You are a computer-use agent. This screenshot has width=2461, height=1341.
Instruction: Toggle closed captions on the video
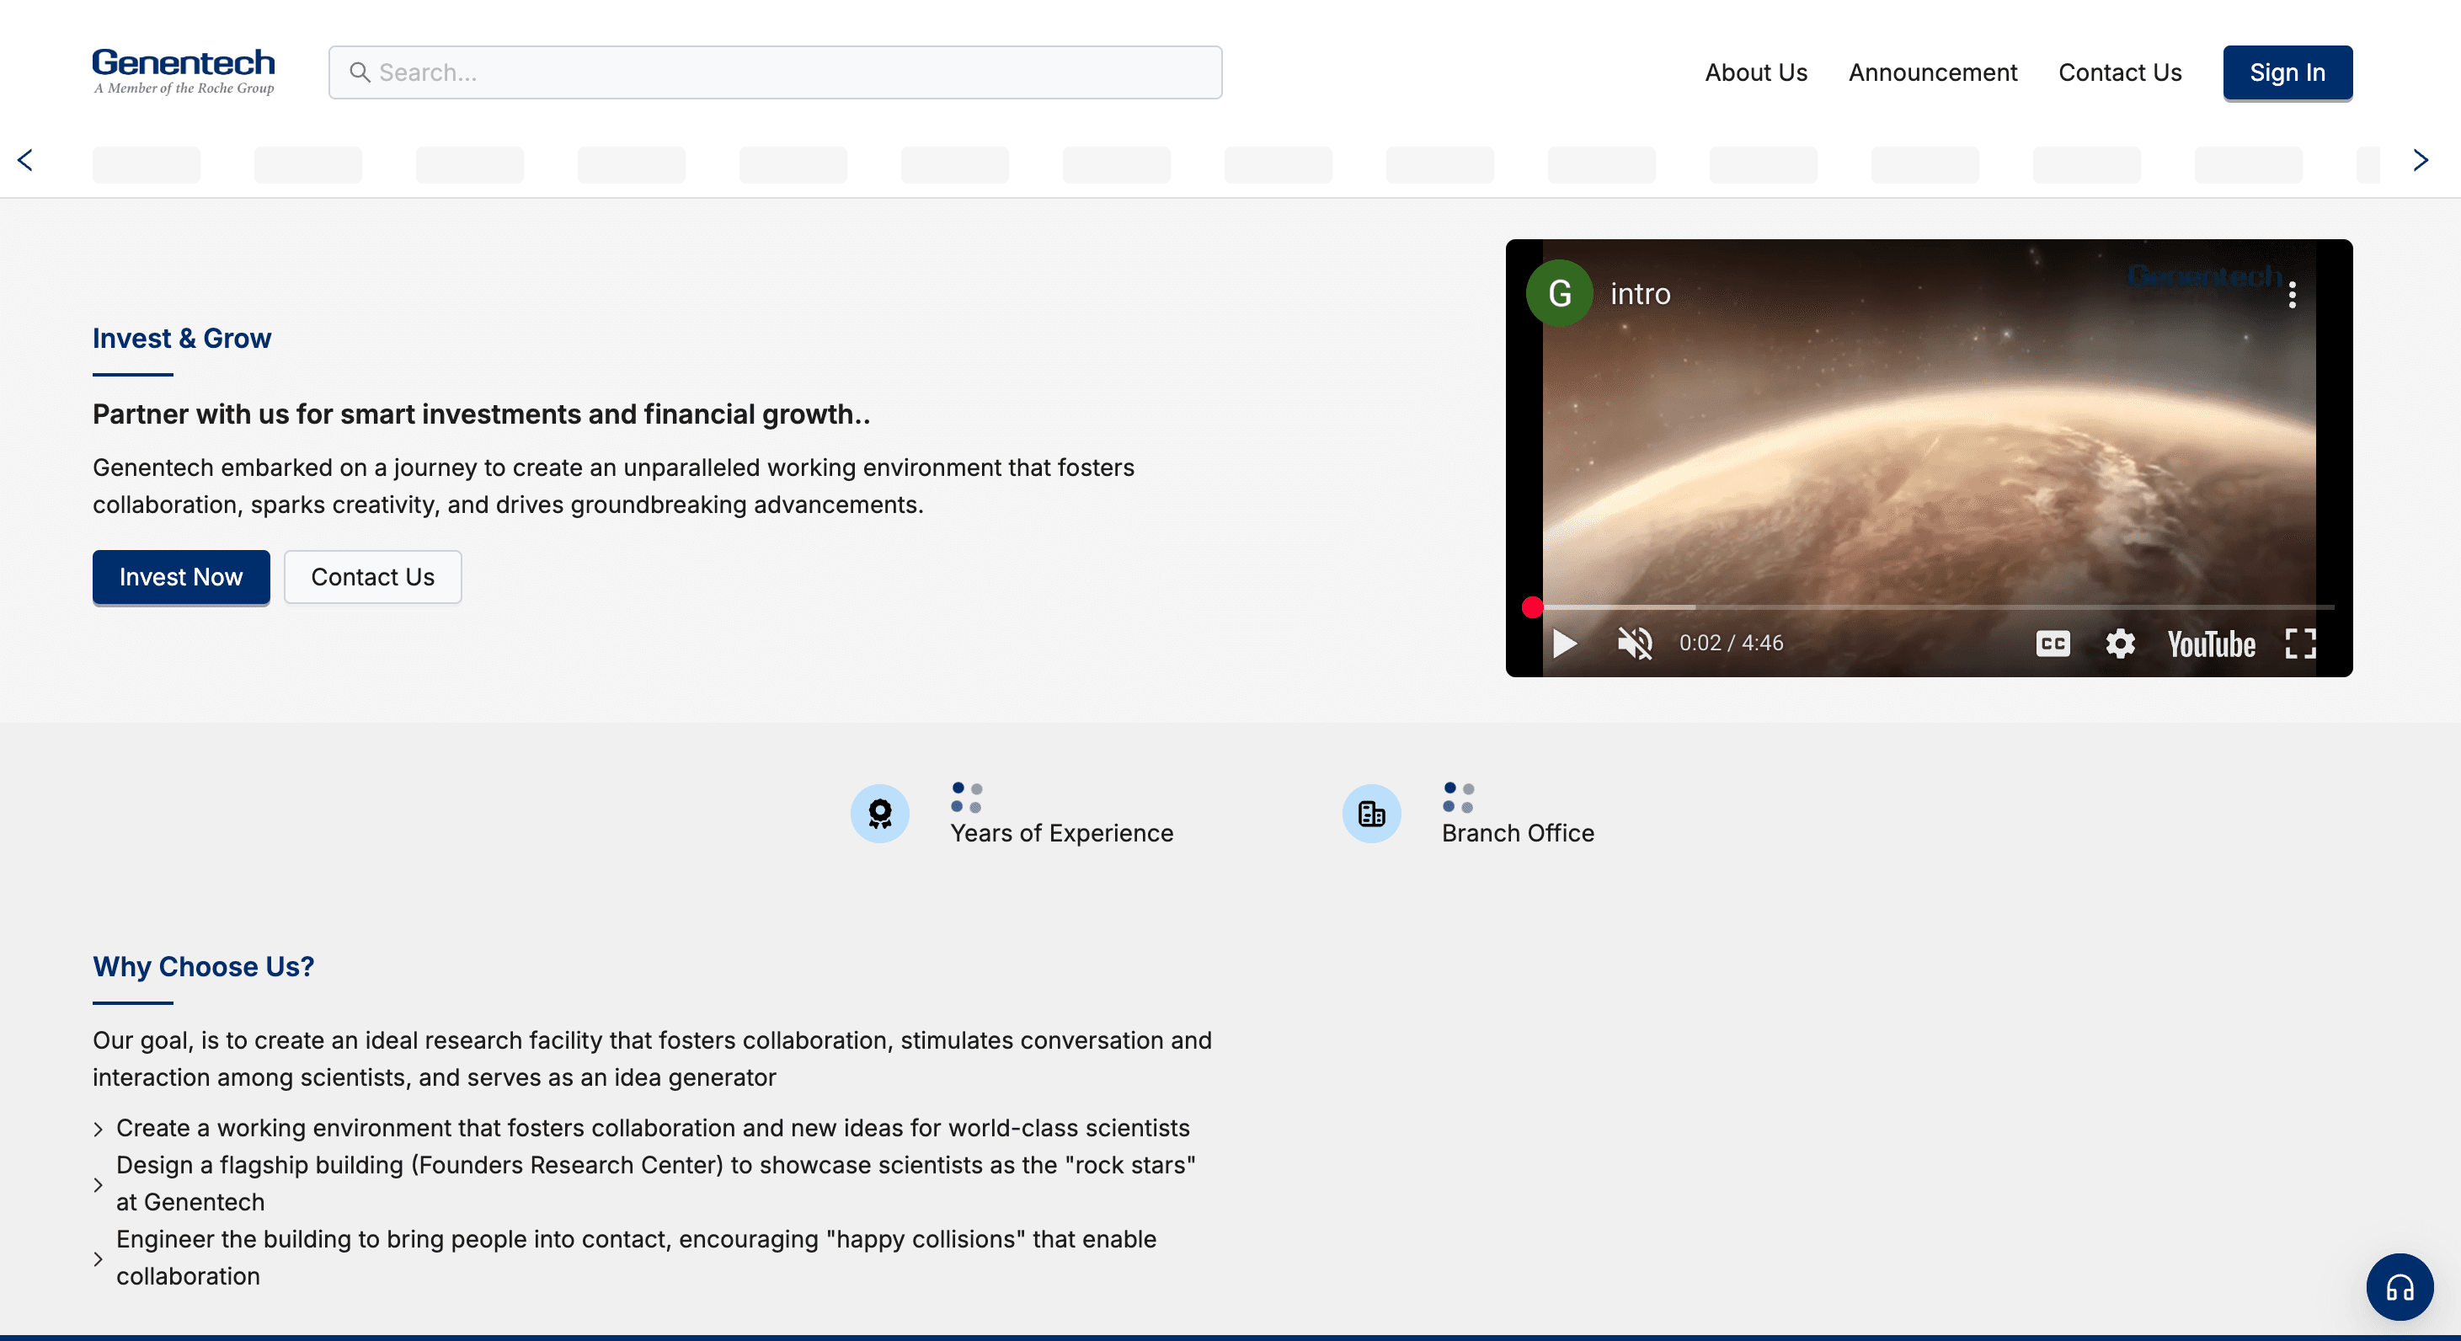click(x=2053, y=644)
